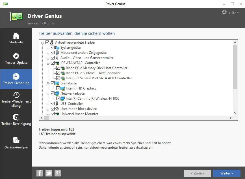Toggle Intel(R) 5 Series SATA AHCI Controller checkbox
245x179 pixels.
tap(58, 78)
